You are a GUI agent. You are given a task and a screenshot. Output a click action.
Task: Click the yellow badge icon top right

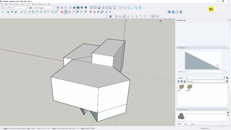211,9
